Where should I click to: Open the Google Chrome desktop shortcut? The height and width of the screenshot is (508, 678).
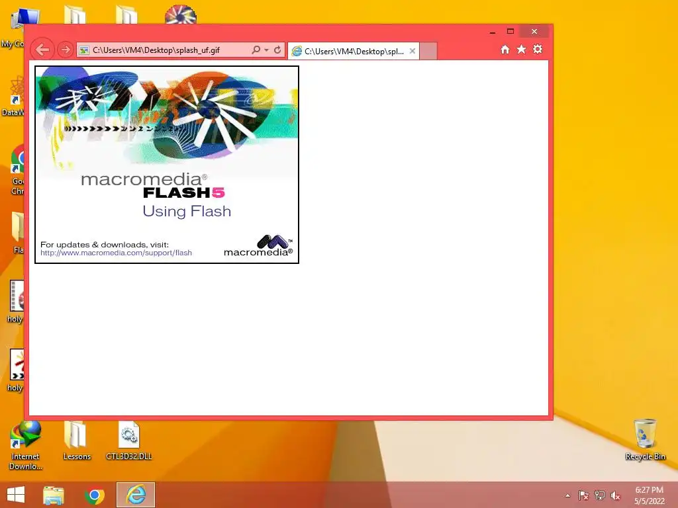17,170
